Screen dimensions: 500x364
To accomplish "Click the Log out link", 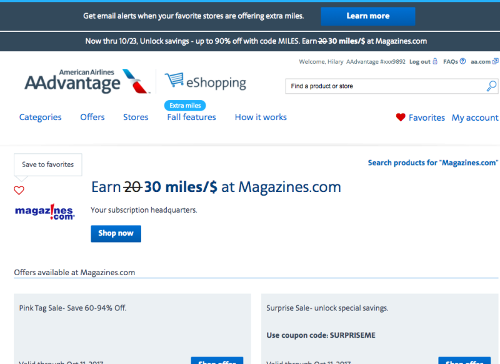I will [x=420, y=61].
